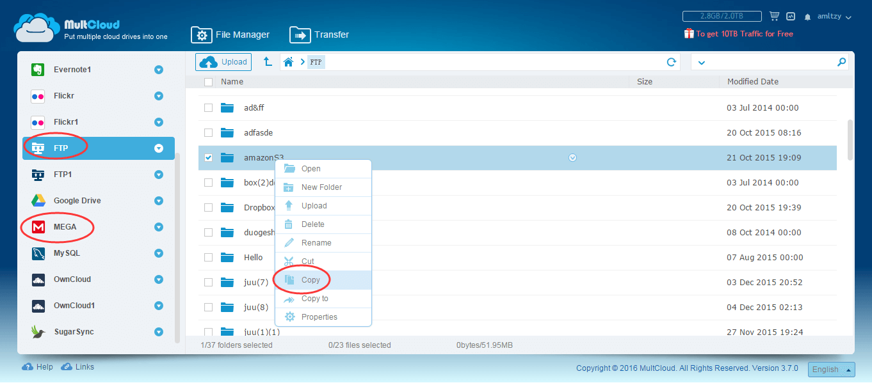Select the SugarSync hummingbird icon
This screenshot has height=383, width=872.
[38, 332]
